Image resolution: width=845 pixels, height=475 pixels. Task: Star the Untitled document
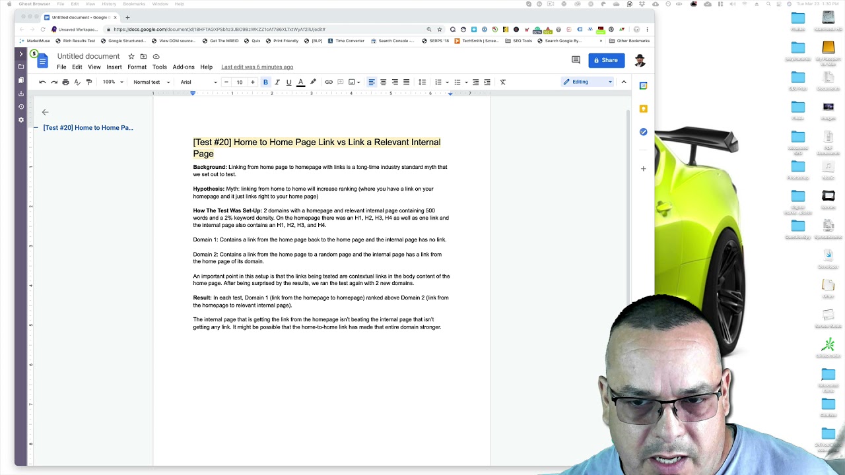click(x=131, y=56)
